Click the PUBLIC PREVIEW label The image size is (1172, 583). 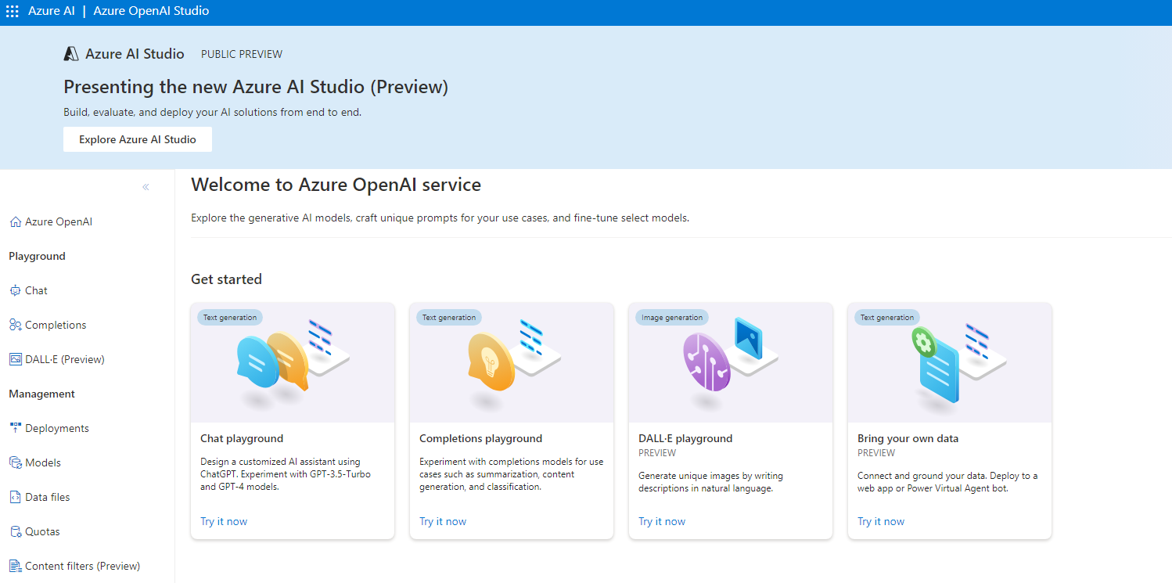[242, 54]
